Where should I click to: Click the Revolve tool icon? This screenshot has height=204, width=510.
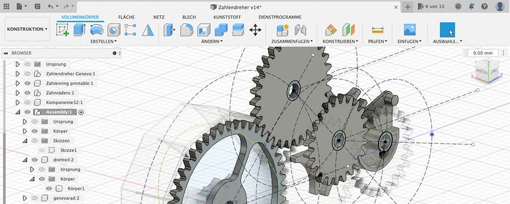point(96,30)
